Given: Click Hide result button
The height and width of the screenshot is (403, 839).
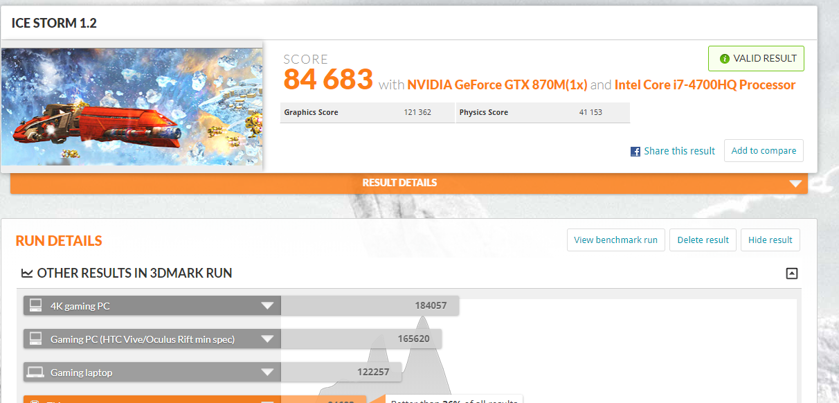Looking at the screenshot, I should 770,240.
